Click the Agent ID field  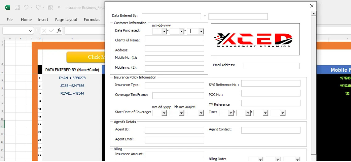175,130
